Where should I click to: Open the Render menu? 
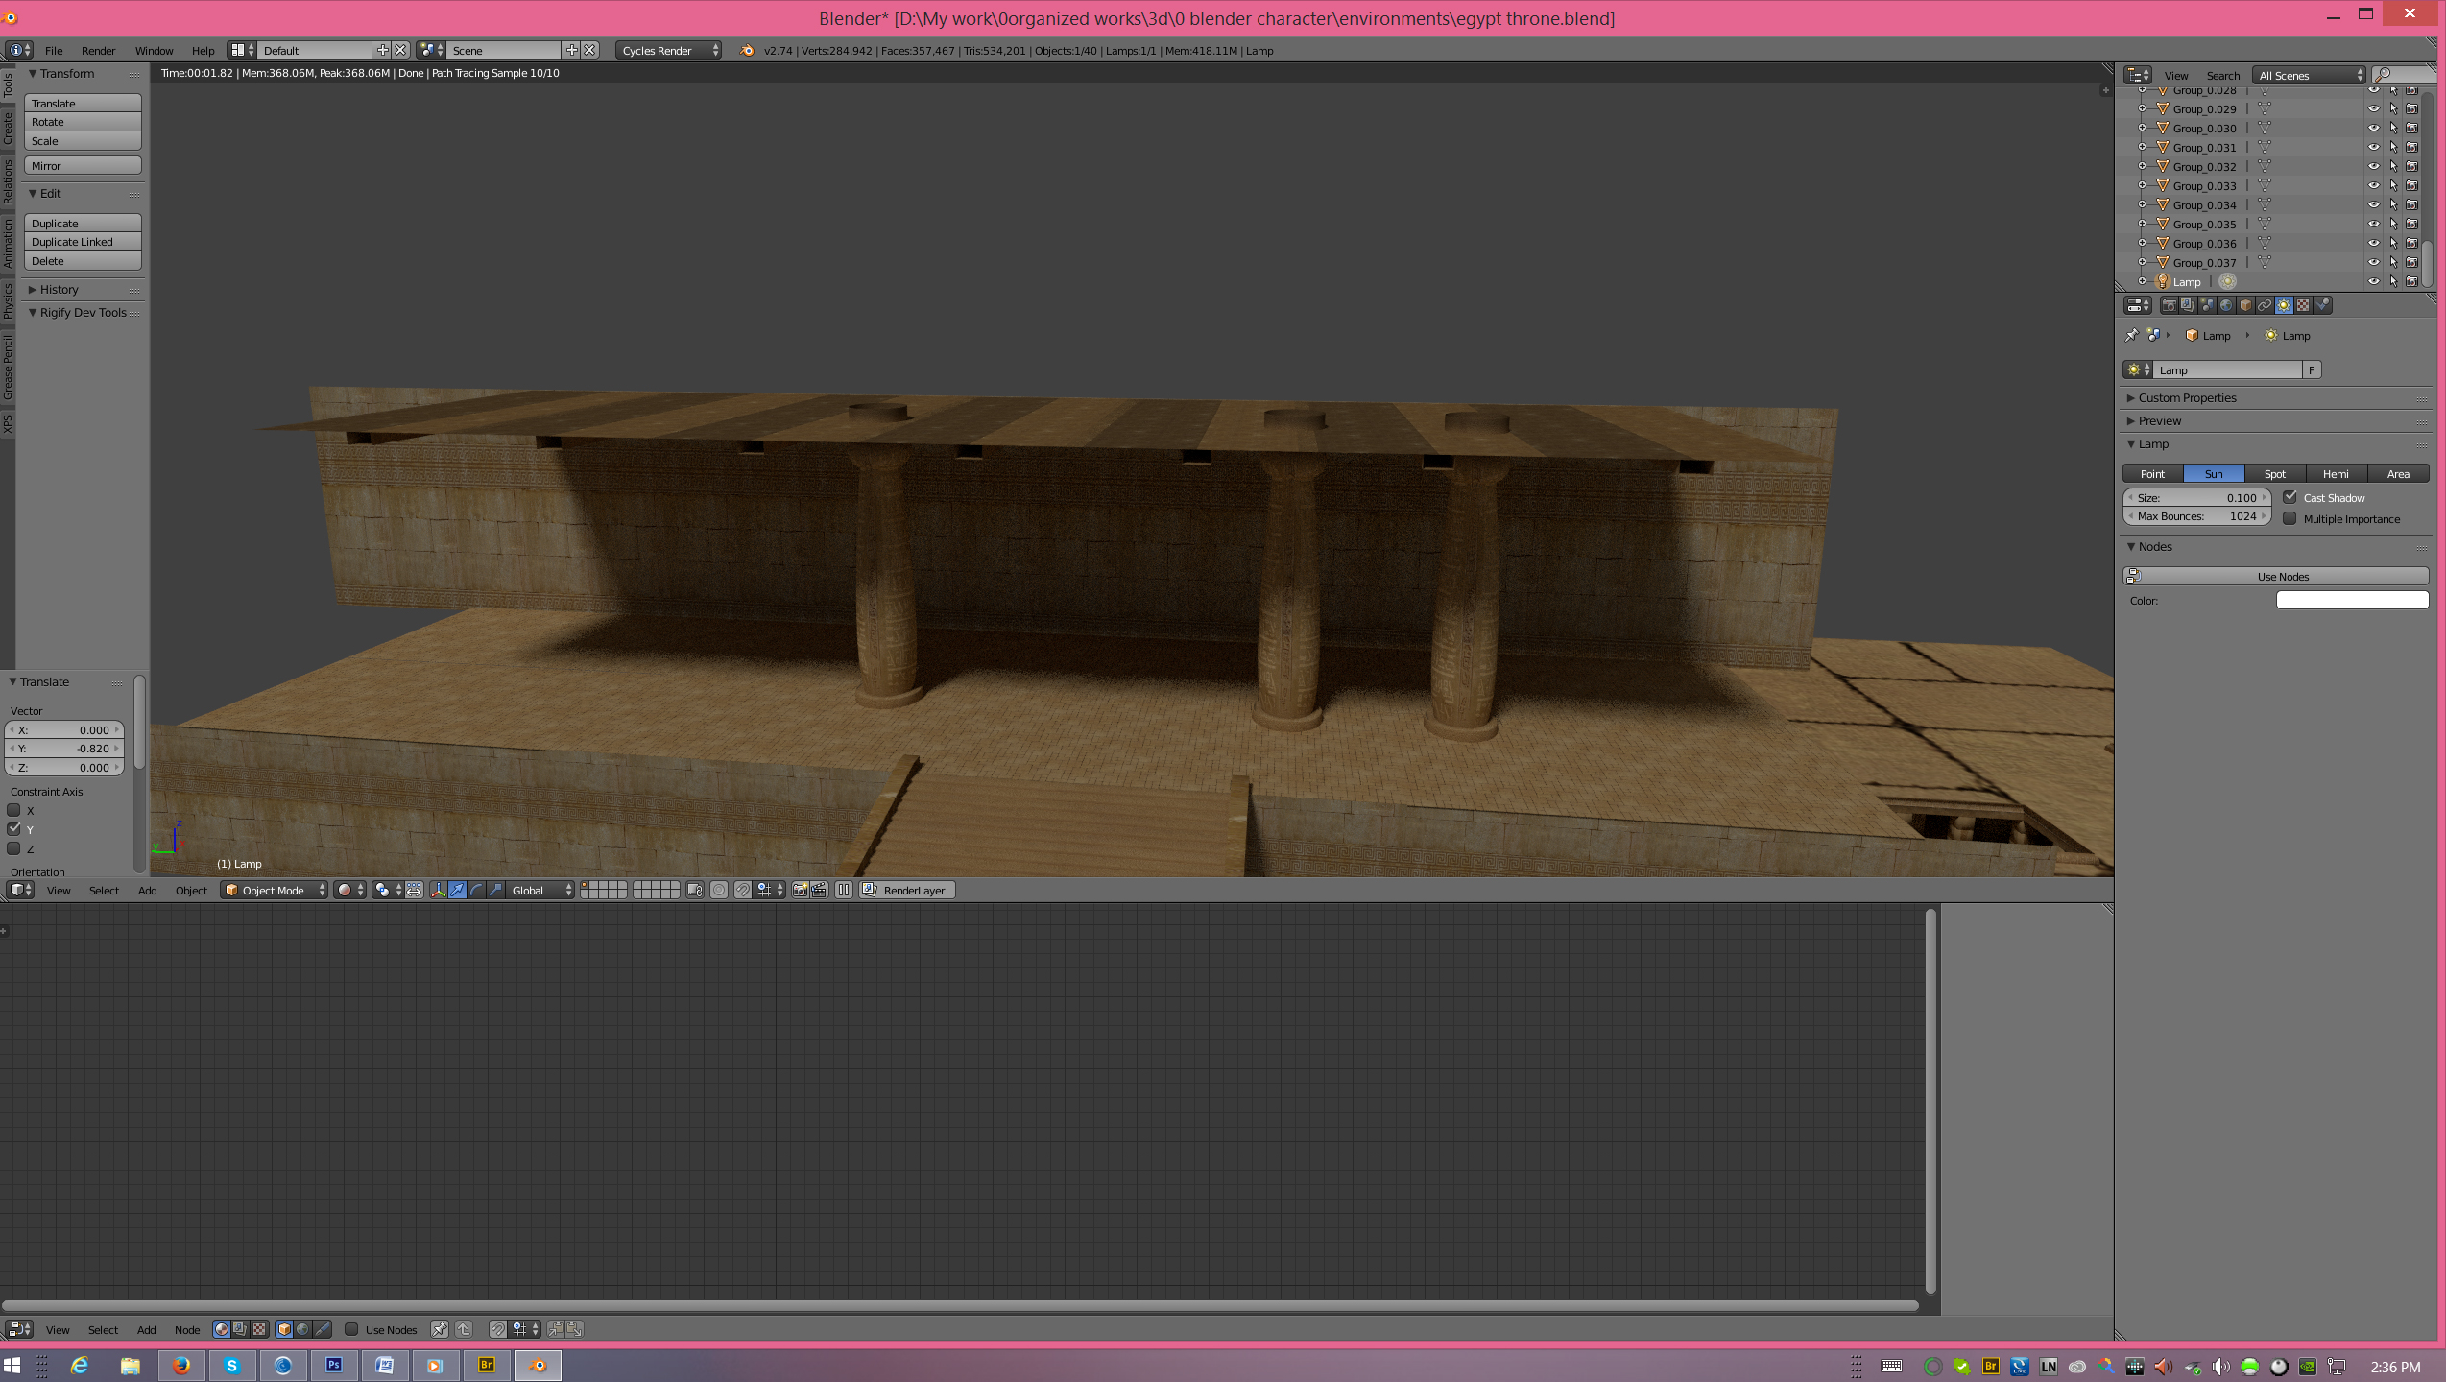(98, 50)
